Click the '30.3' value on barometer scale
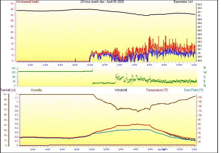This screenshot has width=221, height=153. tap(200, 5)
